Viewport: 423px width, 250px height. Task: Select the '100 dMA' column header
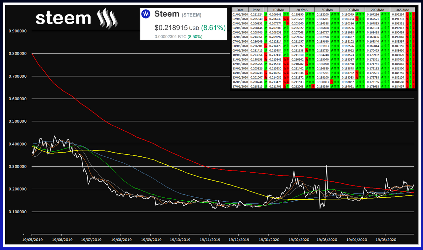352,10
